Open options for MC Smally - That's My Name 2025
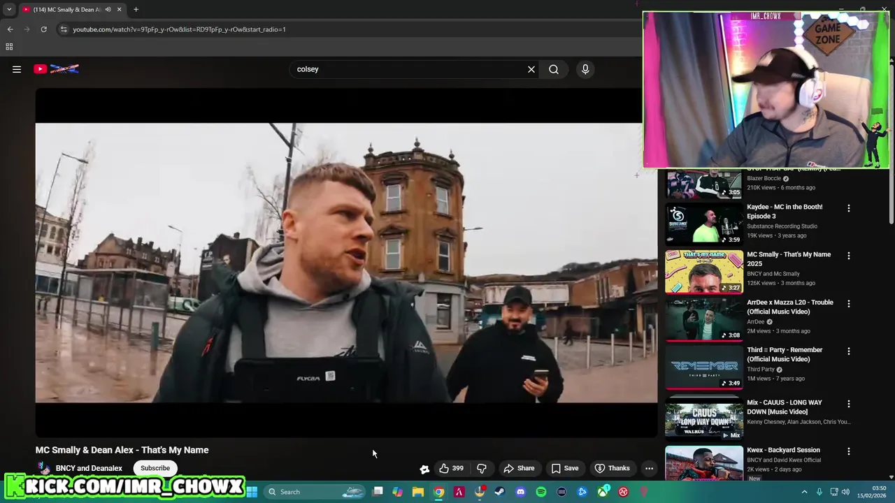Viewport: 895px width, 503px height. [x=849, y=256]
